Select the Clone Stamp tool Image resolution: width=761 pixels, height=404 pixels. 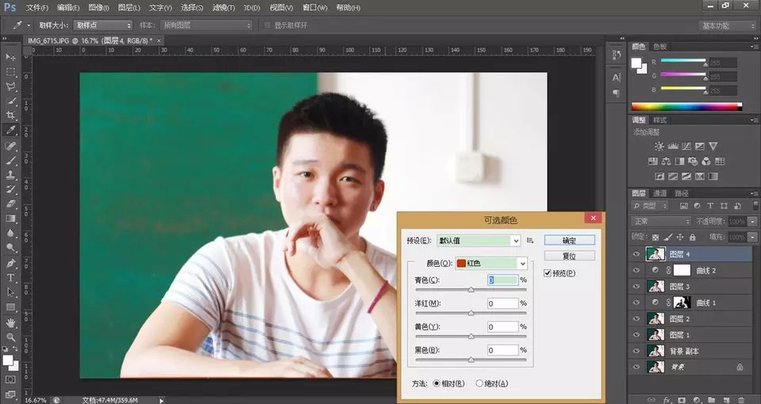10,174
